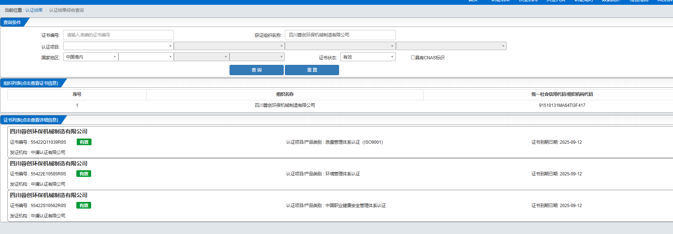This screenshot has width=673, height=234.
Task: Click credit code 91510131MA64TGF417
Action: (x=562, y=105)
